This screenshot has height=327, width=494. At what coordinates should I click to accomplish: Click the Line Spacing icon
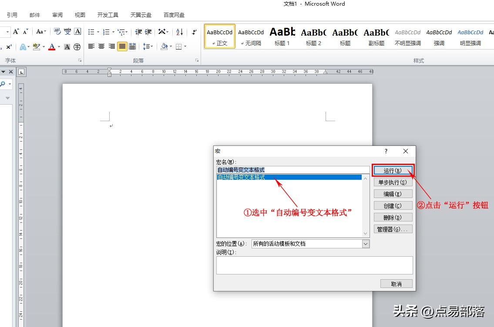tap(146, 46)
